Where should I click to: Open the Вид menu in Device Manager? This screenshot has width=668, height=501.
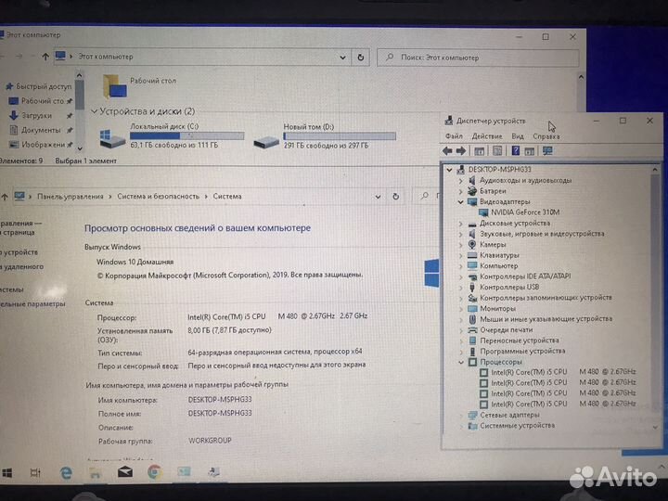pos(518,136)
